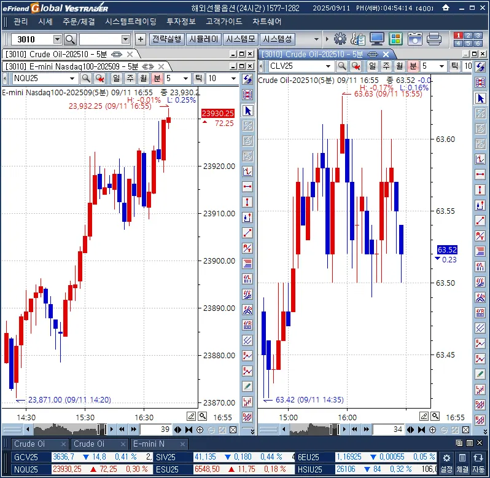Open the empty combo box dropdown in toolbar
This screenshot has width=490, height=478.
[125, 39]
